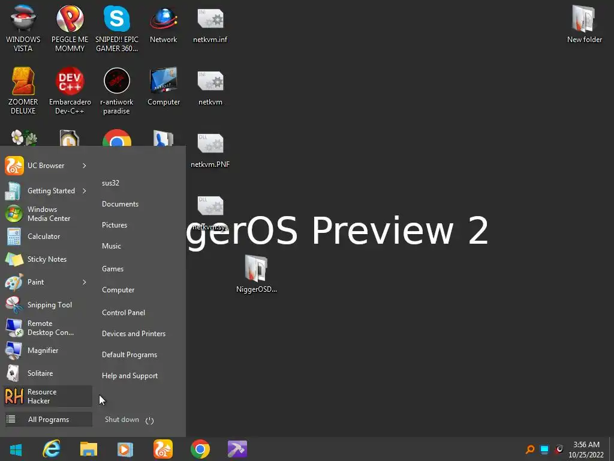
Task: Open Control Panel from the Start menu
Action: [x=124, y=313]
